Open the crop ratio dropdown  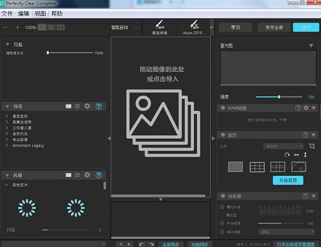[x=284, y=146]
